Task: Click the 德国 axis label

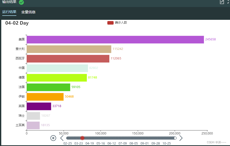Action: click(x=22, y=78)
